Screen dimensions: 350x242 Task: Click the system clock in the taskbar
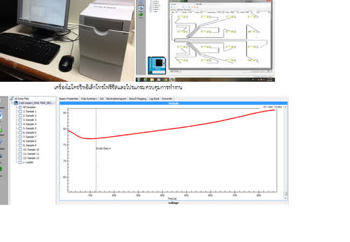[x=269, y=80]
